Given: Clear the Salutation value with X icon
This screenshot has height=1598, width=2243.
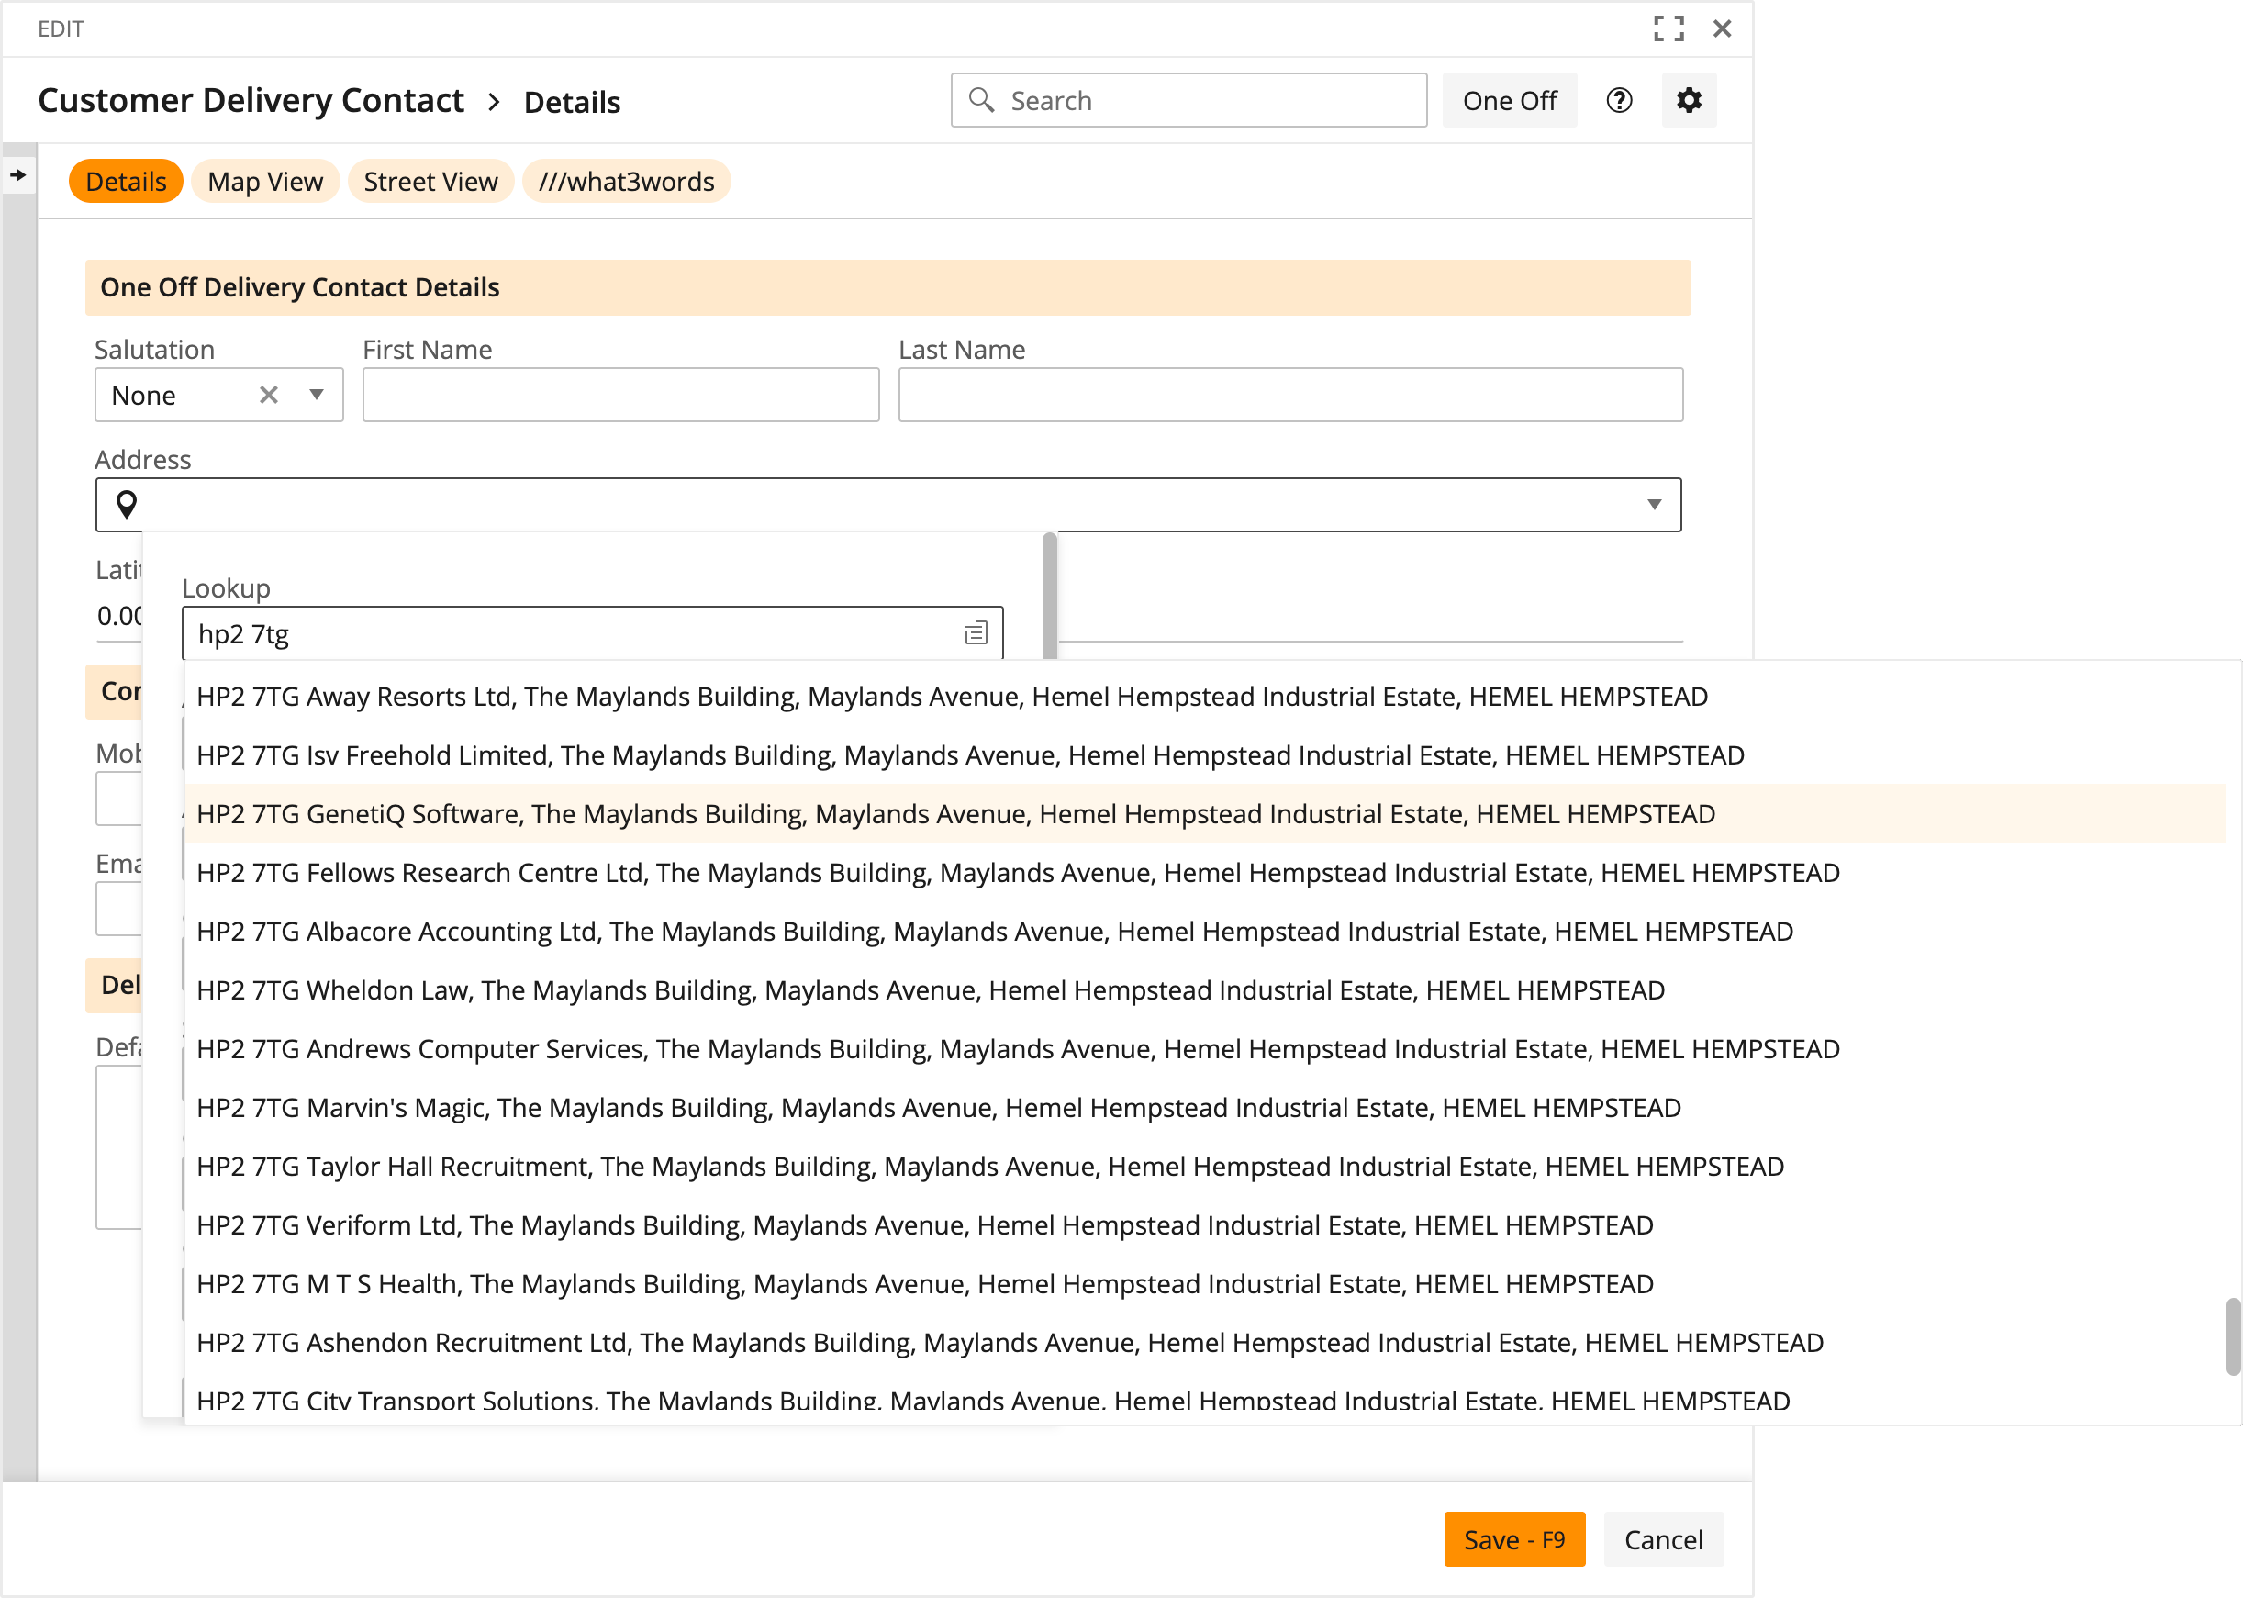Looking at the screenshot, I should 269,395.
